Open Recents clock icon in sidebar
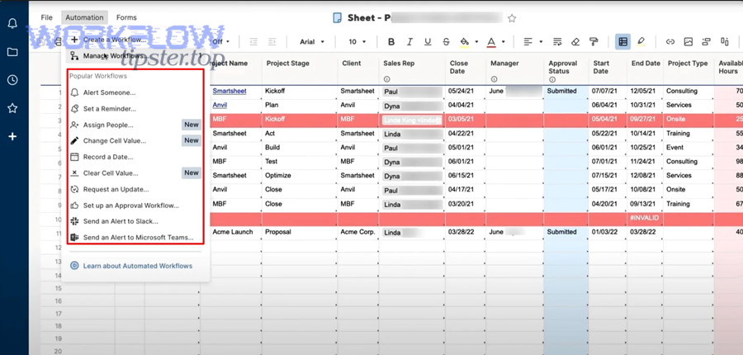Image resolution: width=743 pixels, height=355 pixels. tap(12, 80)
